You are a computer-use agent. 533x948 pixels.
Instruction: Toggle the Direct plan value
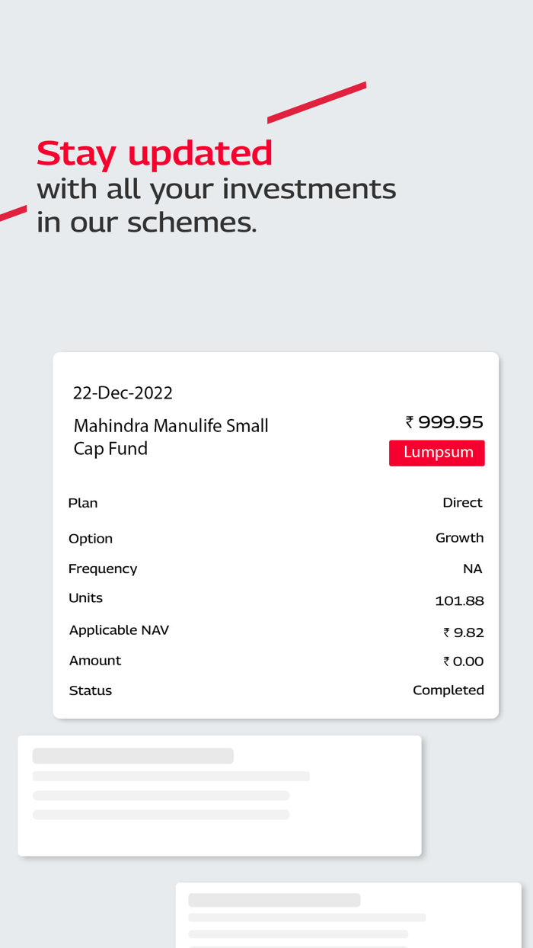click(x=463, y=502)
